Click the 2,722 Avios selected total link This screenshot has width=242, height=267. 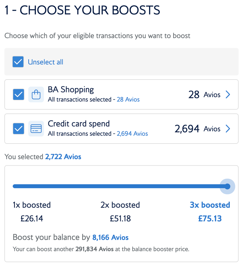63,156
